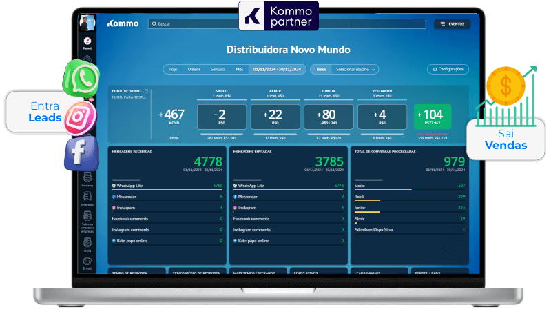Click the Buscar search field

[287, 23]
